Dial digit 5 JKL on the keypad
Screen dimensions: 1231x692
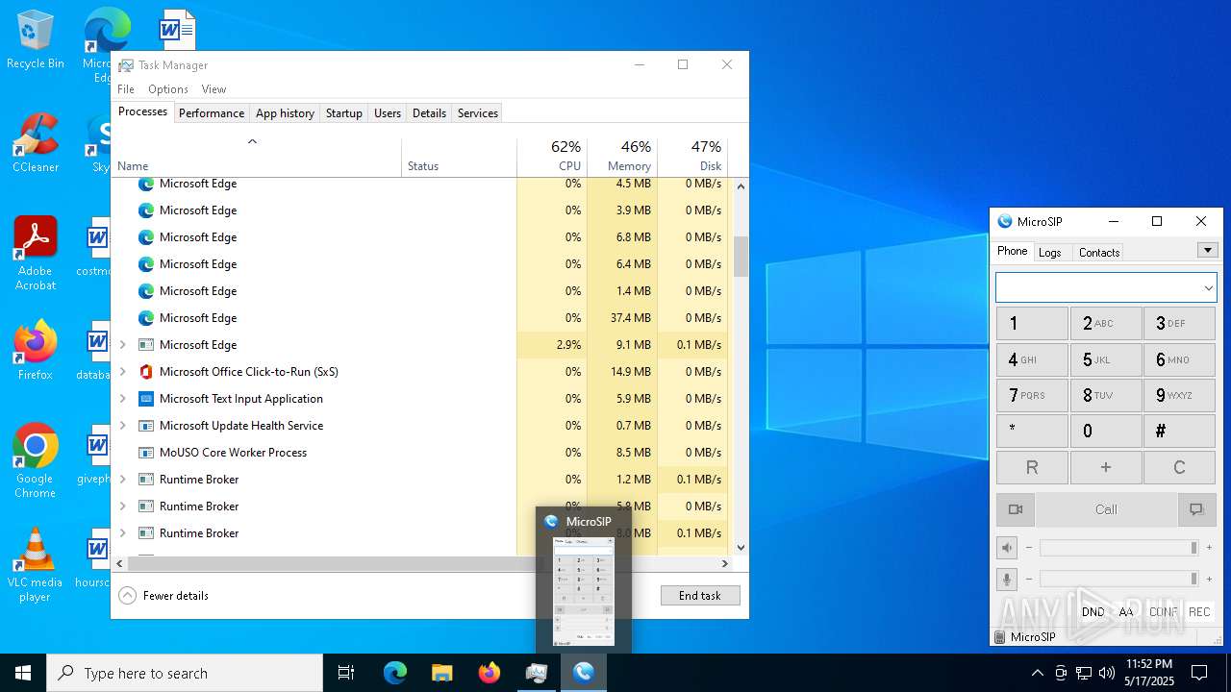1106,360
